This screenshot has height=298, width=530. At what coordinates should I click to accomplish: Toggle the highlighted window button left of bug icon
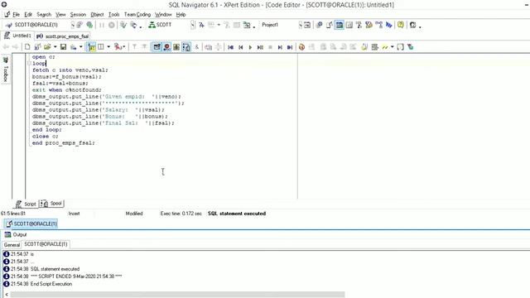(157, 47)
